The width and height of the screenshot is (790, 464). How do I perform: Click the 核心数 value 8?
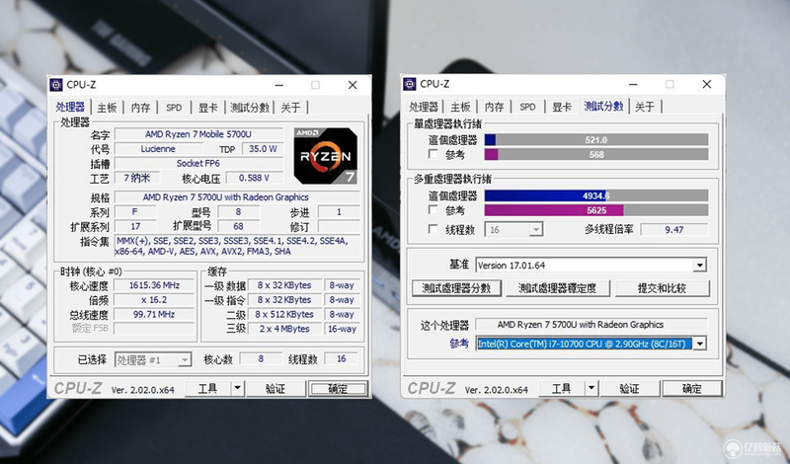point(261,358)
